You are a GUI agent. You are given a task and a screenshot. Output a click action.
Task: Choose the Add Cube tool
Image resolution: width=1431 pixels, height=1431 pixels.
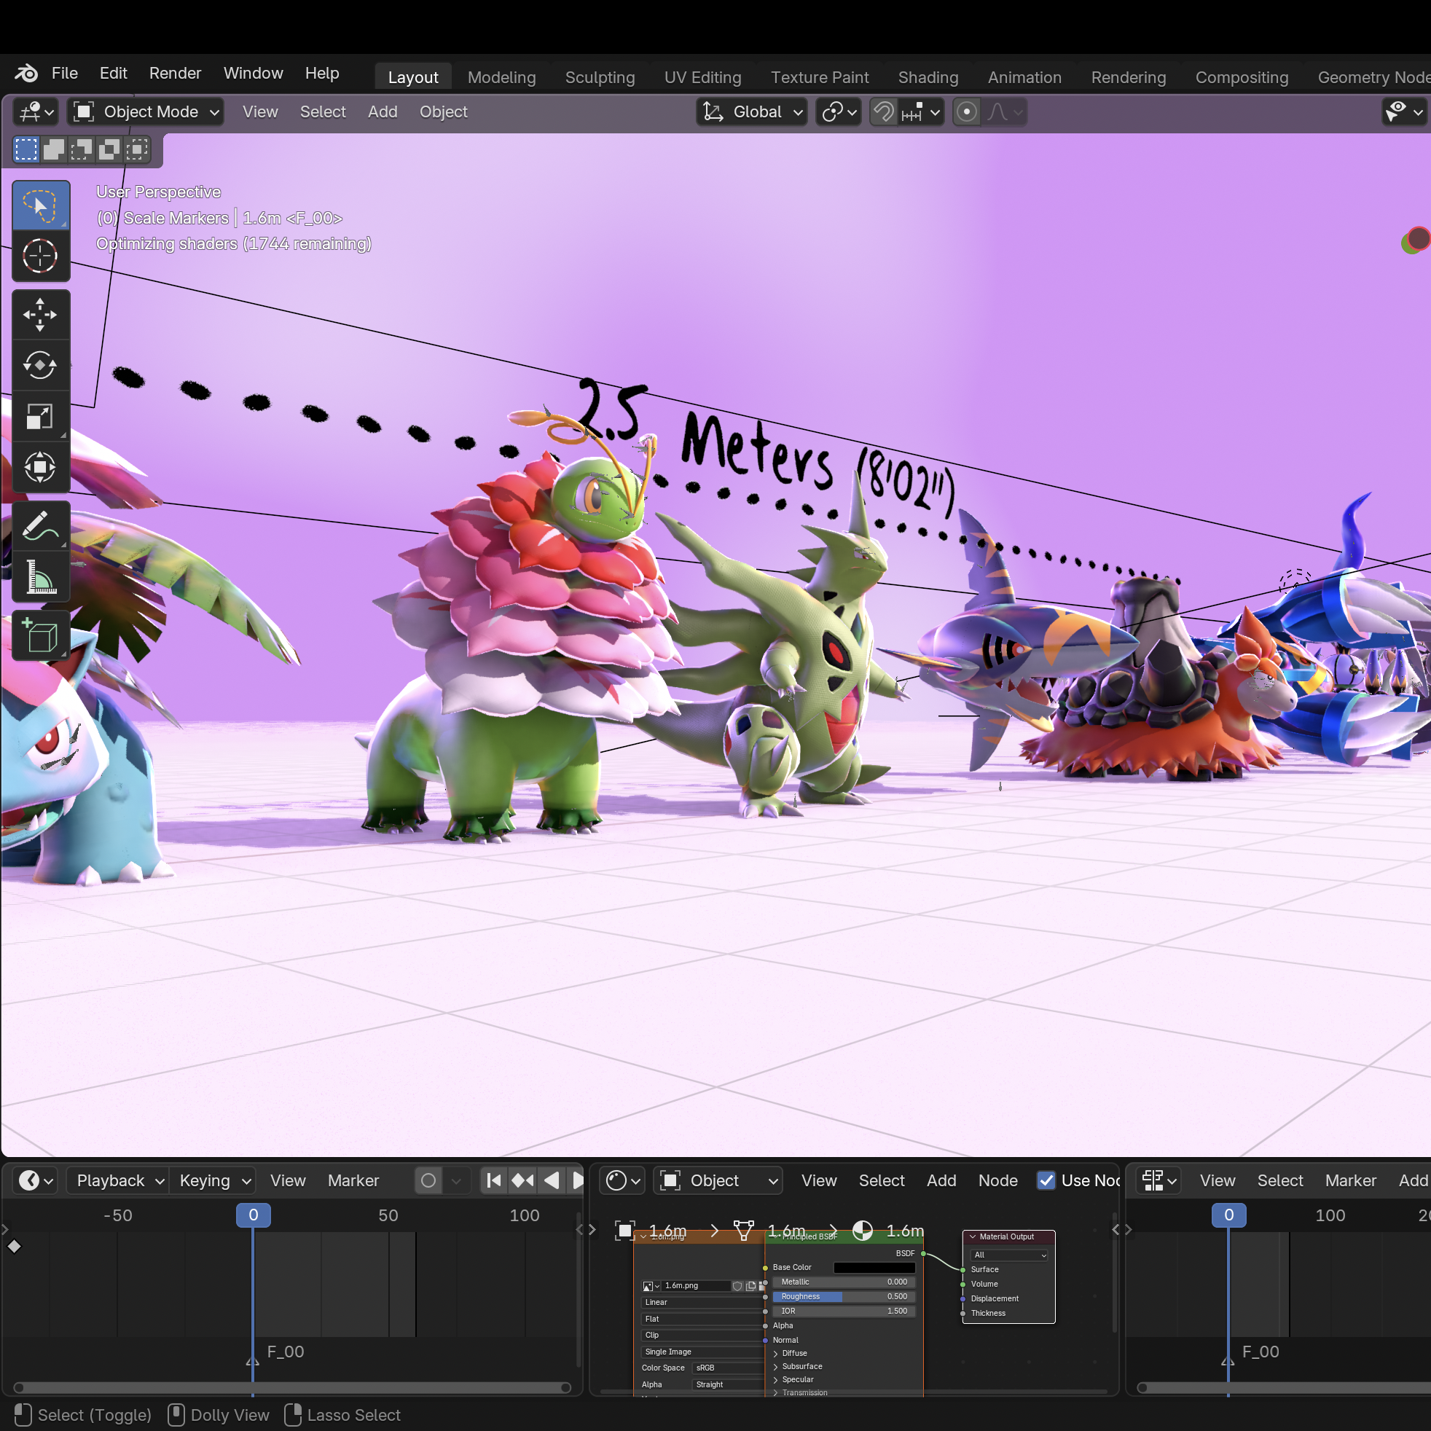[40, 635]
